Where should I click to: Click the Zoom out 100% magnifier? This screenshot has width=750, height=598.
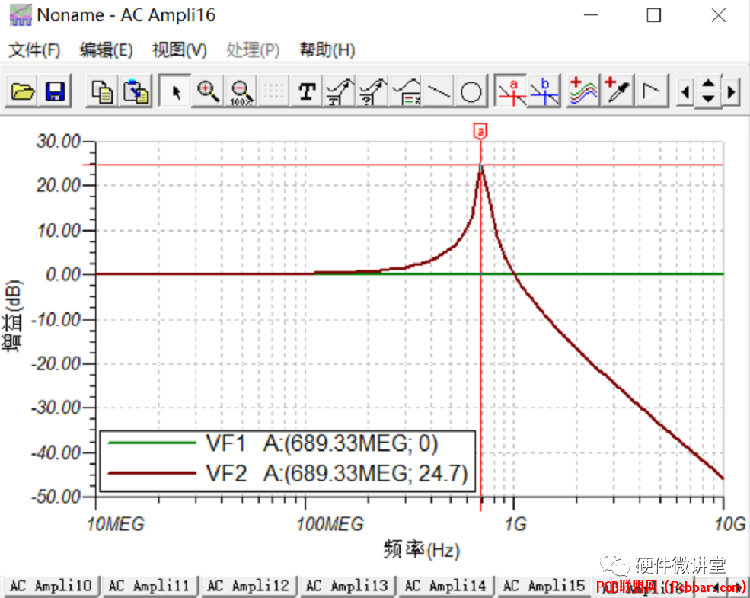241,91
